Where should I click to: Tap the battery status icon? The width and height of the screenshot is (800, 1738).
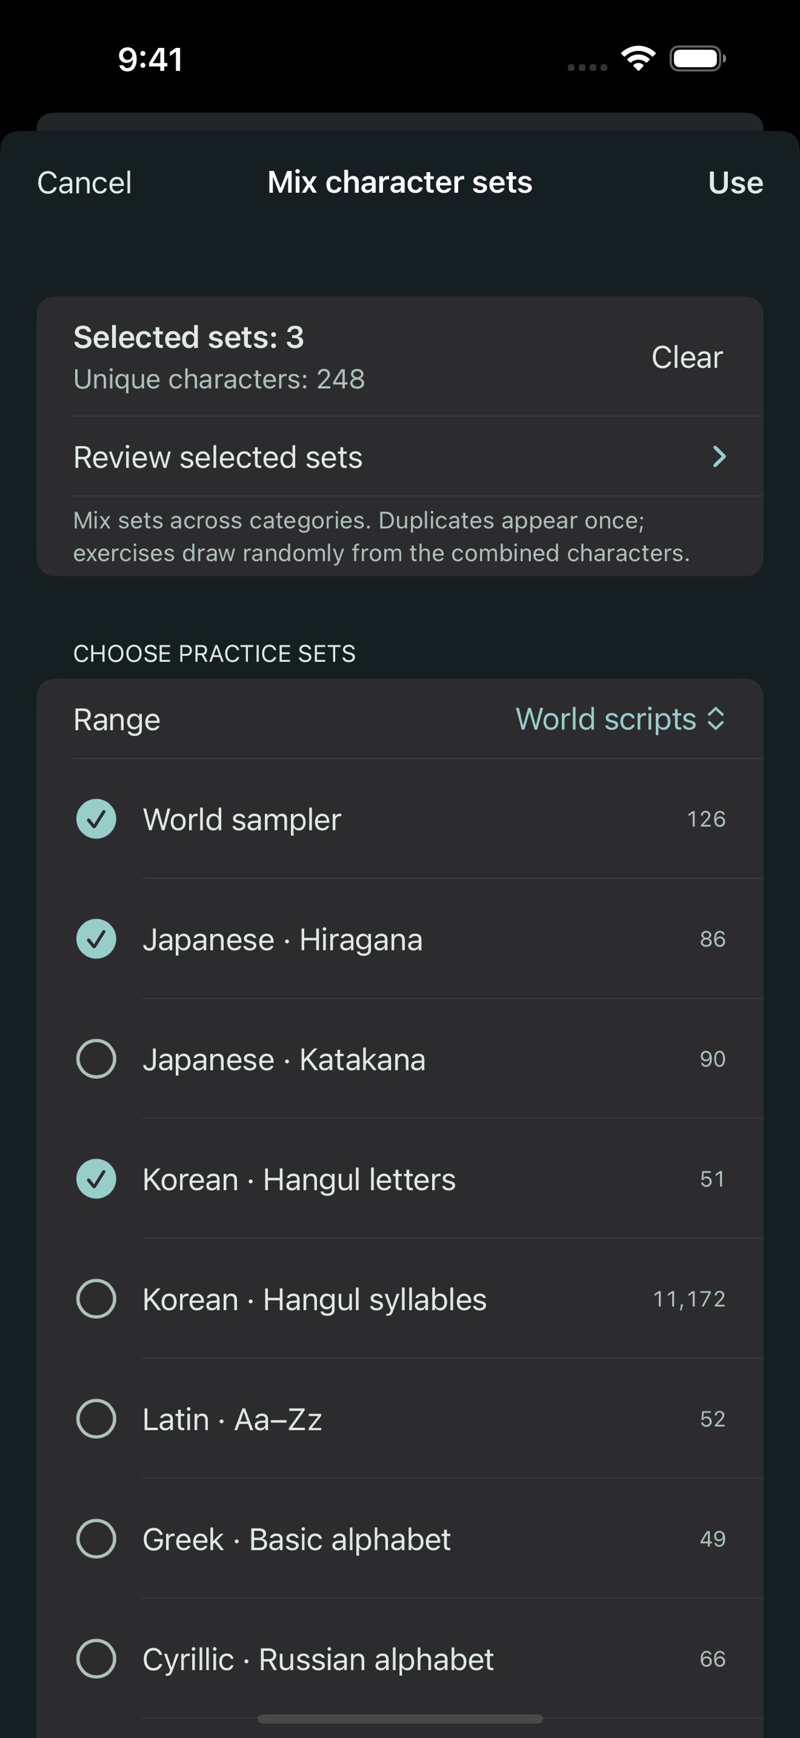[x=697, y=58]
